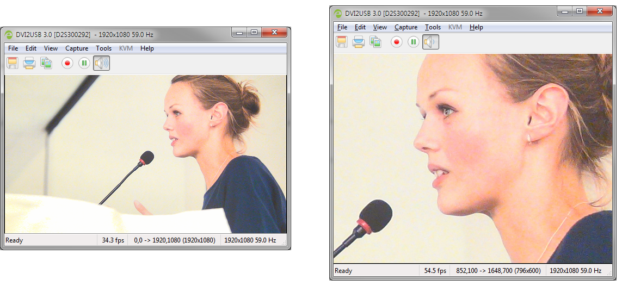Screen dimensions: 622x286
Task: Click the 34.3 fps status bar entry
Action: click(113, 240)
